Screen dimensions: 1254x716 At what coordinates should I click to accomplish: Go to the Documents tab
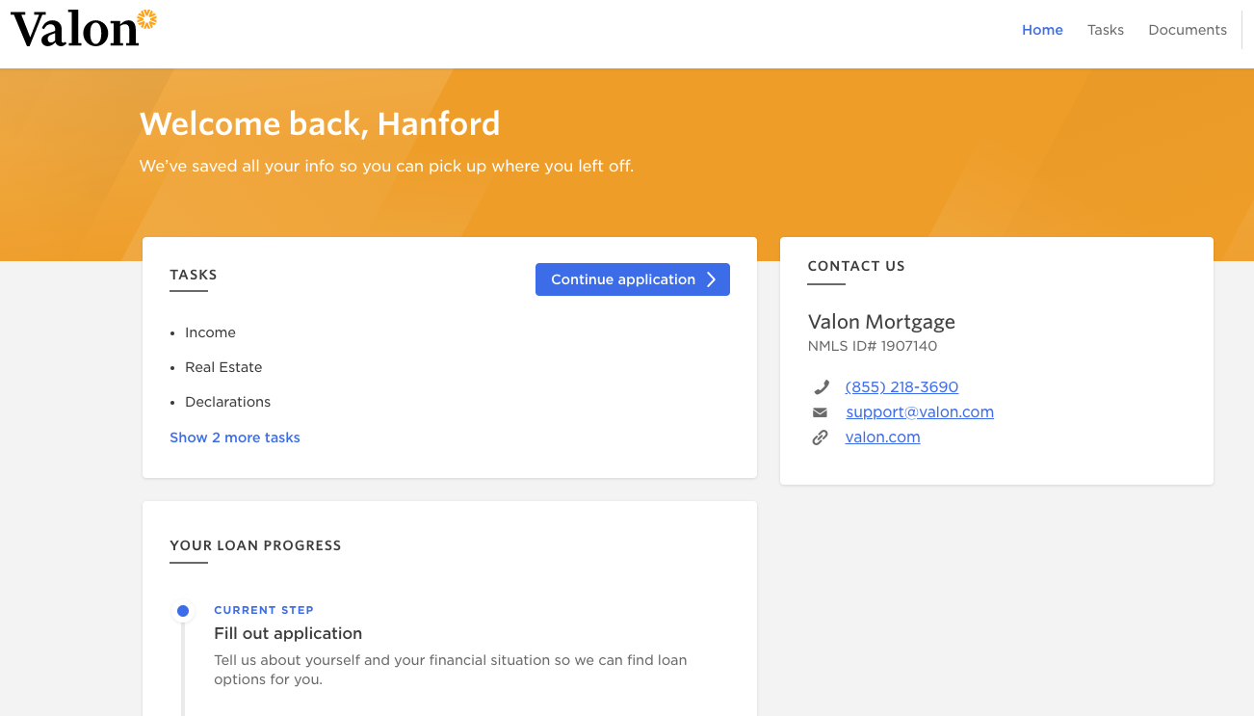(1188, 30)
